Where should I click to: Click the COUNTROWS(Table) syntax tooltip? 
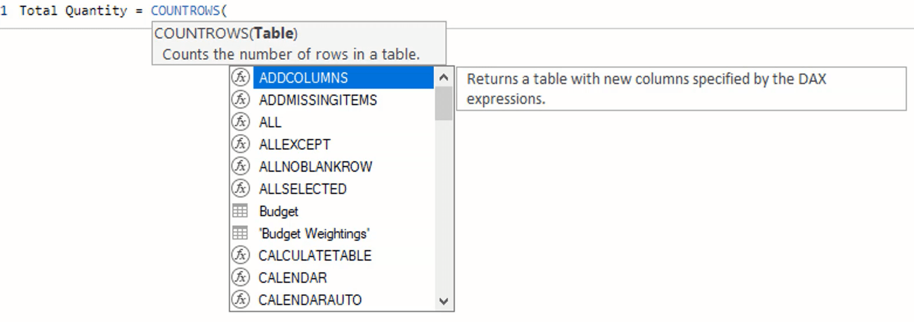pyautogui.click(x=299, y=44)
